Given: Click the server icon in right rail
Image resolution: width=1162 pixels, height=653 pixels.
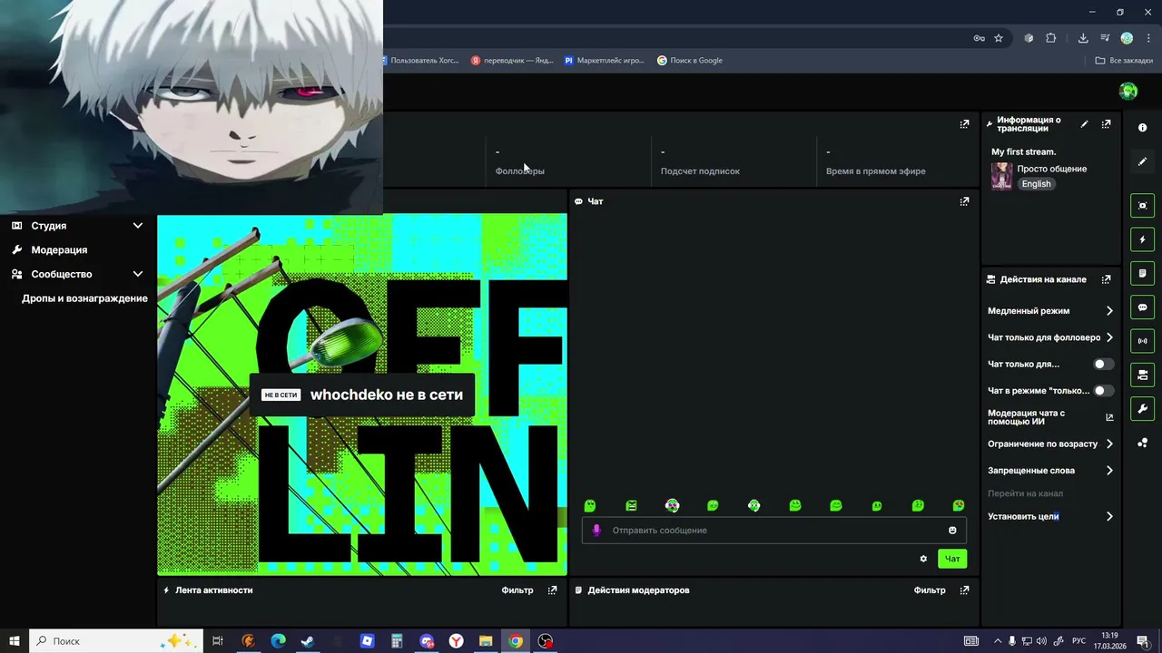Looking at the screenshot, I should [x=1142, y=375].
